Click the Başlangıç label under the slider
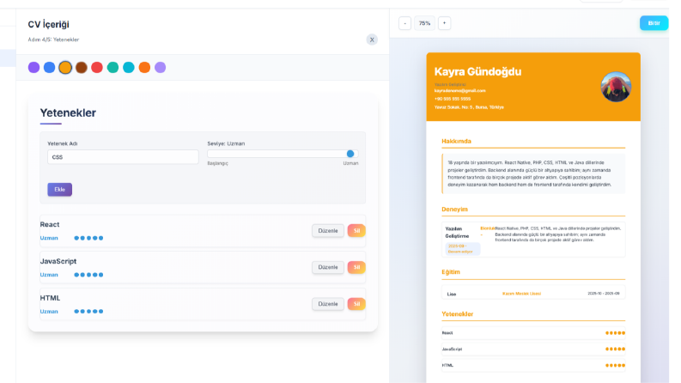Viewport: 681px width, 383px height. (x=217, y=163)
